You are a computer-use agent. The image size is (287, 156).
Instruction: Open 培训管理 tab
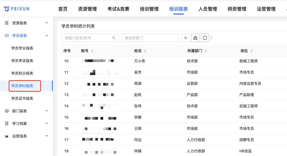click(x=149, y=9)
